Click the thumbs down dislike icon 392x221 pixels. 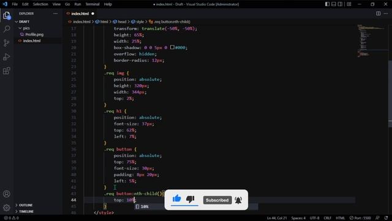190,199
